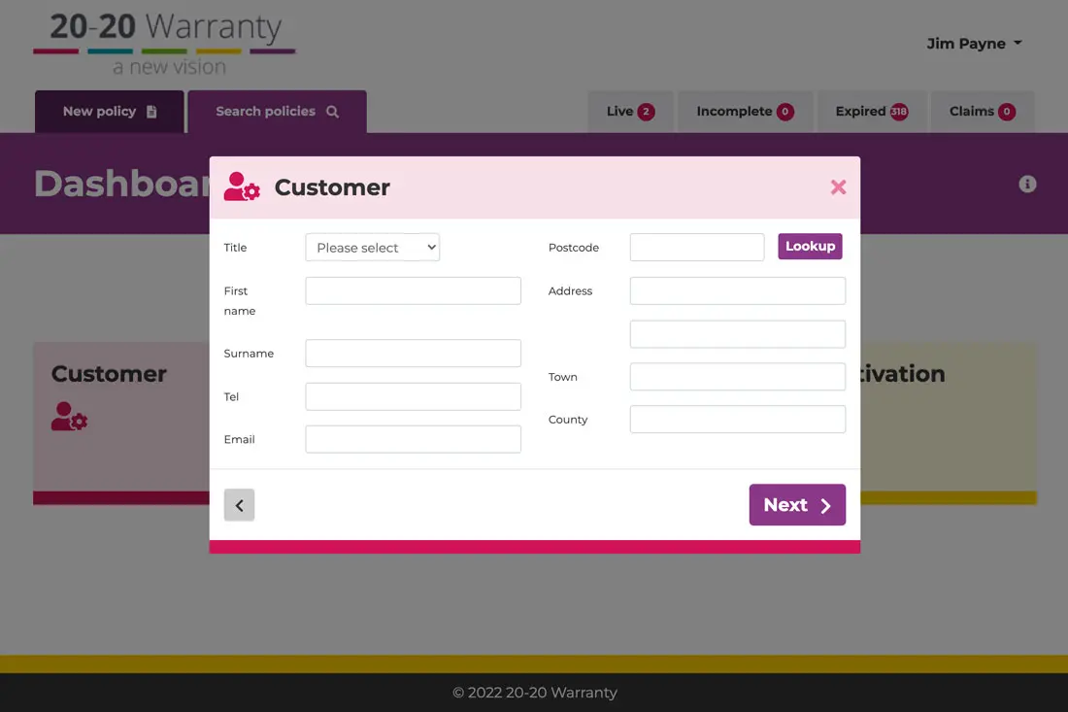Click the Next button

(x=796, y=505)
